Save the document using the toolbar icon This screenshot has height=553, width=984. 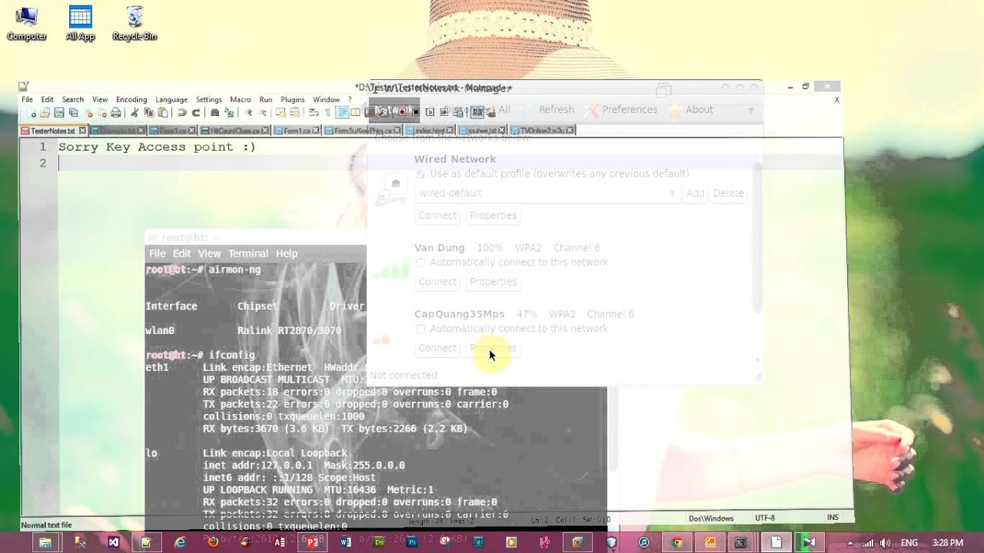(59, 113)
